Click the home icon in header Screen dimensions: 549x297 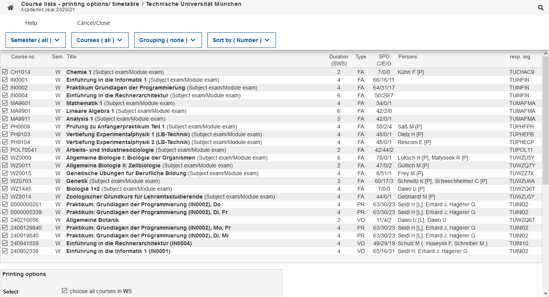(x=11, y=8)
